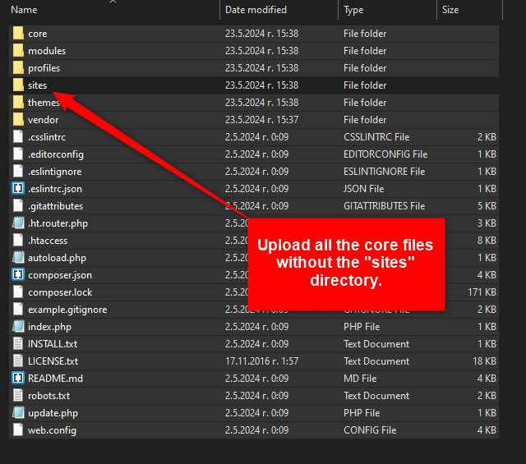This screenshot has height=464, width=526.
Task: Select the update.php file icon
Action: click(x=18, y=413)
